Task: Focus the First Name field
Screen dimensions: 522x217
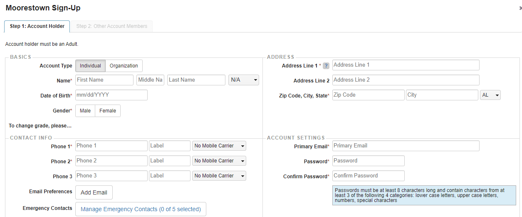Action: 104,80
